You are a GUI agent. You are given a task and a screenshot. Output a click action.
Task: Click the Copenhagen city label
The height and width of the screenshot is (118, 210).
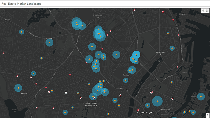click(x=145, y=113)
